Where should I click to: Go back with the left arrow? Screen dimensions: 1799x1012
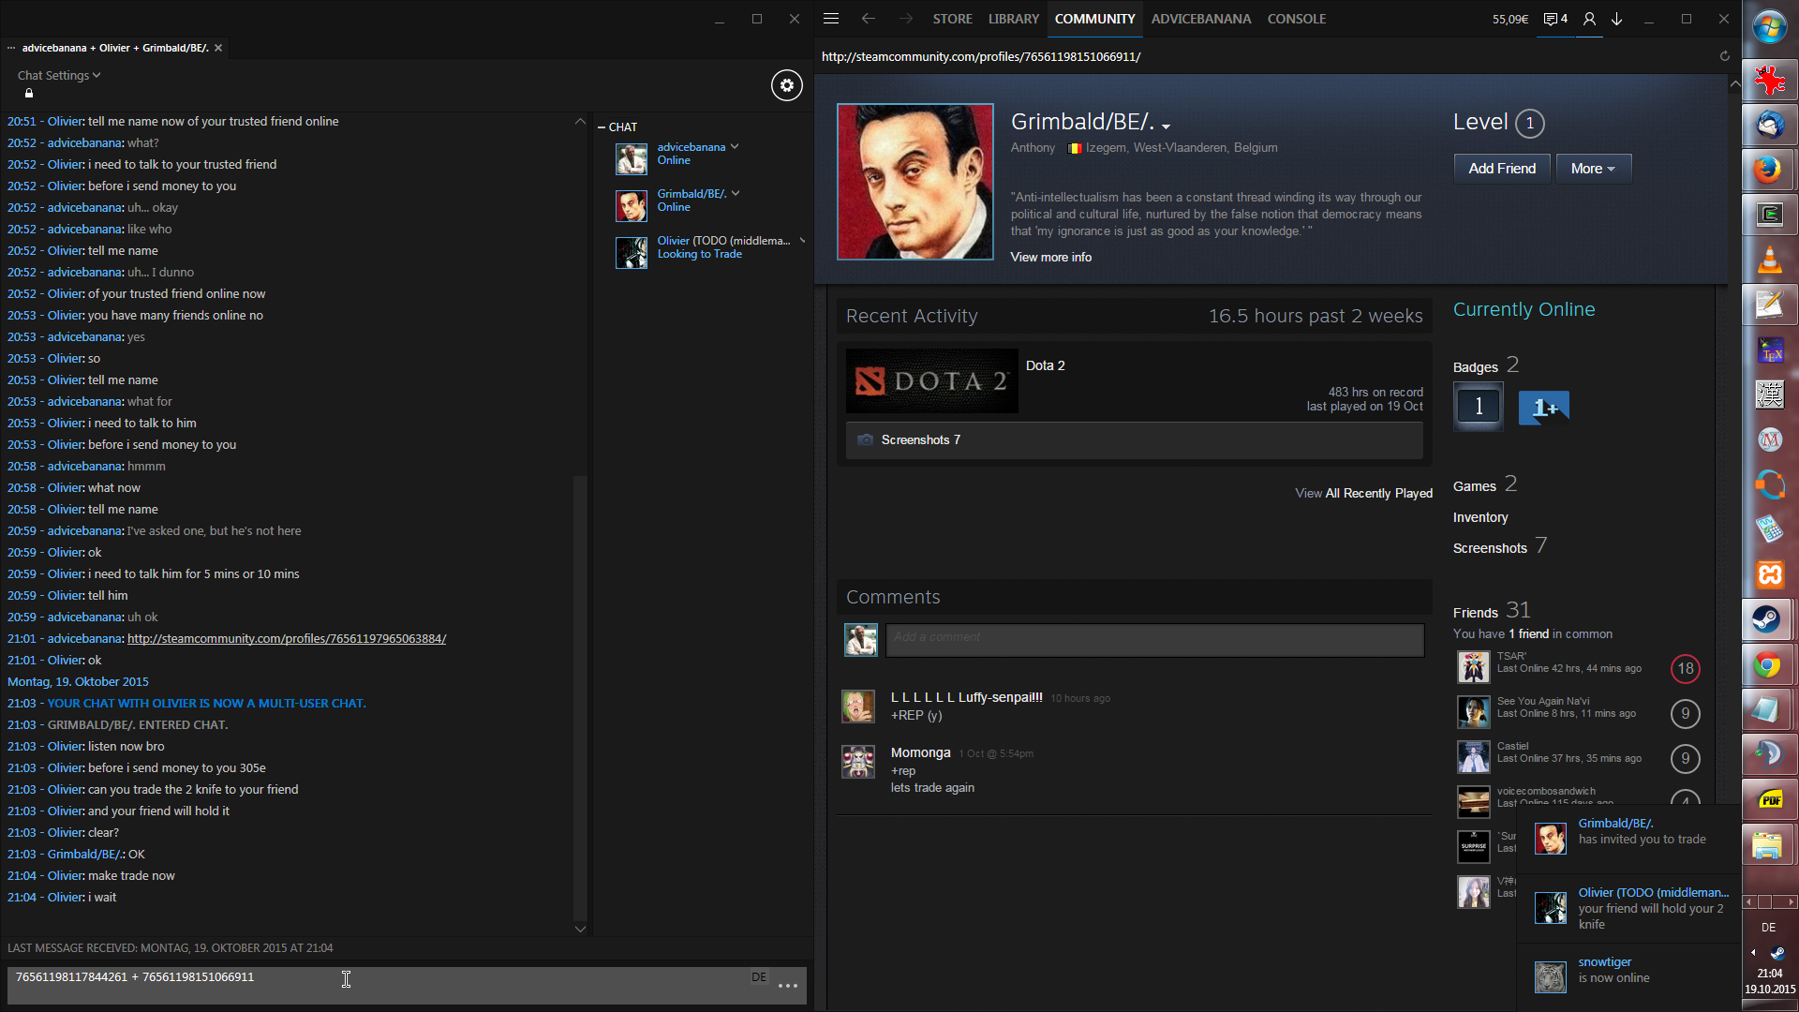[x=868, y=19]
